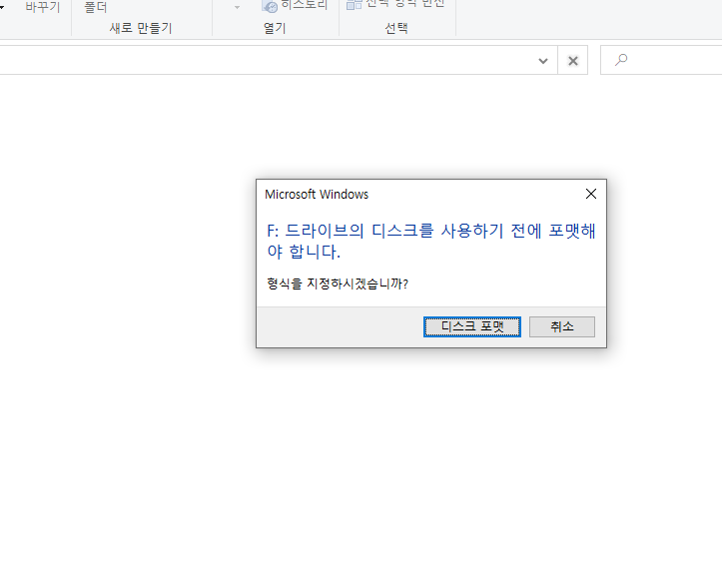The image size is (722, 571).
Task: Expand the small ribbon dropdown near 열기
Action: 237,7
